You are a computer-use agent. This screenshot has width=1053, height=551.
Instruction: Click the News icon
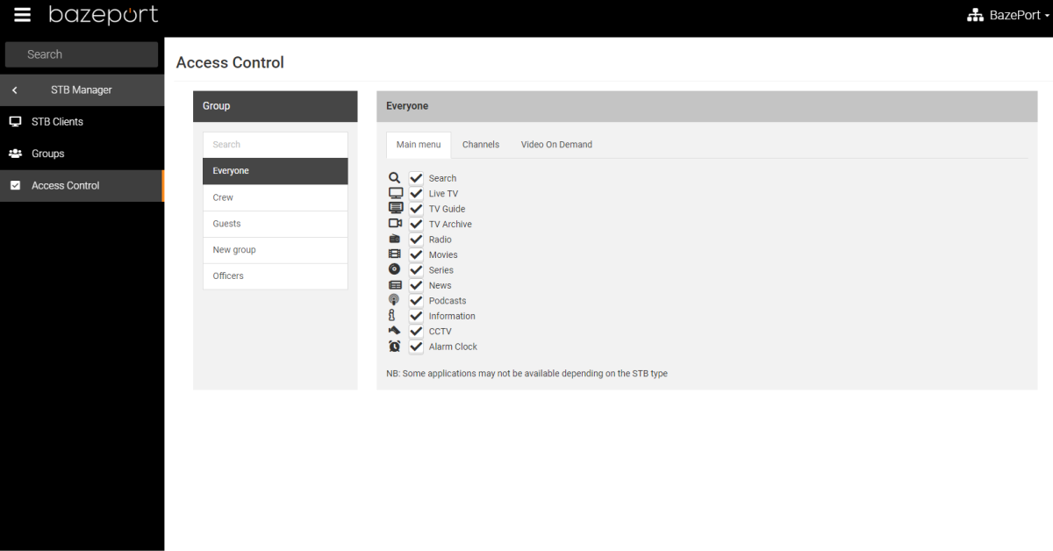coord(395,285)
